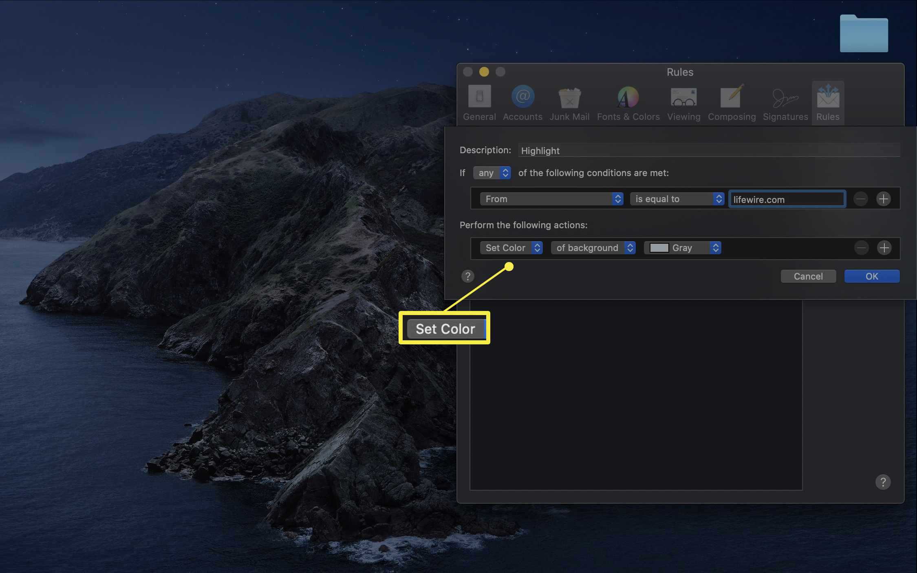
Task: Click the remove condition minus button
Action: coord(861,198)
